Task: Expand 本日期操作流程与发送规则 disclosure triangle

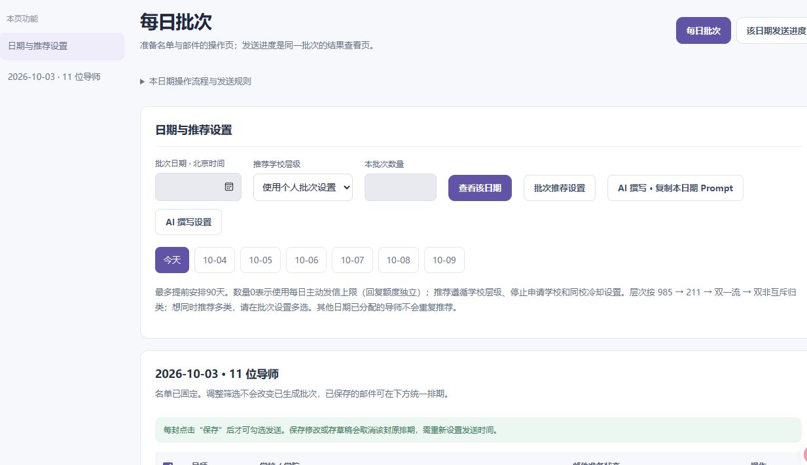Action: pos(143,81)
